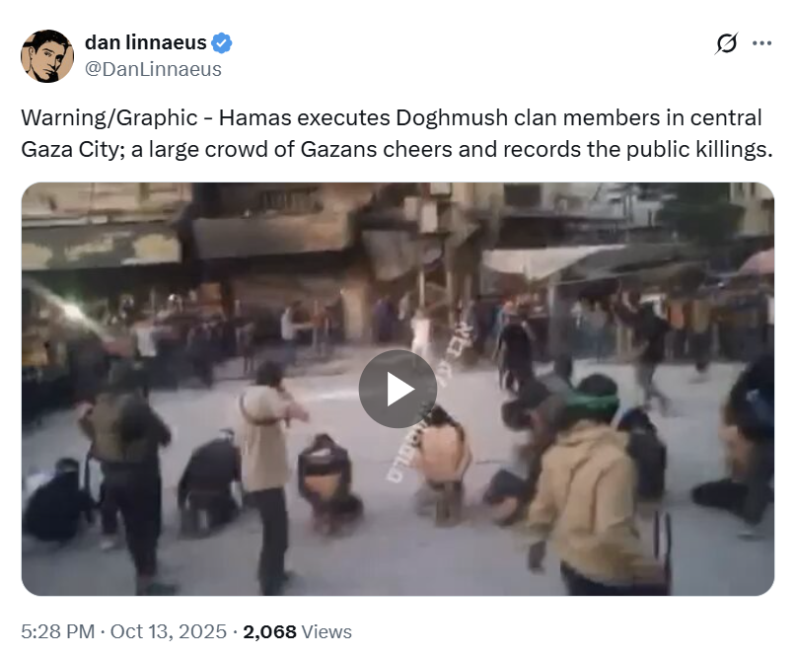Click the blue verified checkmark badge
The image size is (796, 656).
coord(222,43)
